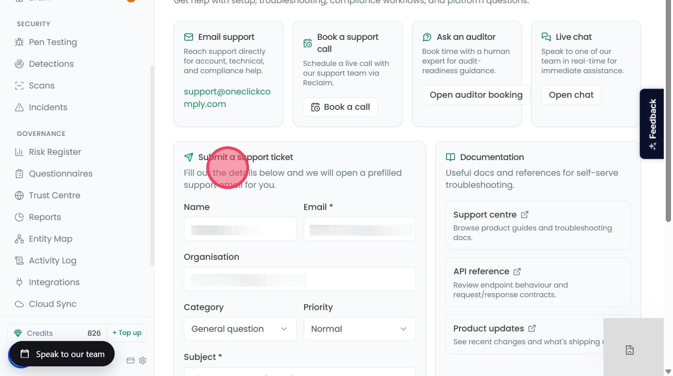Open the Questionnaires menu item

point(61,174)
